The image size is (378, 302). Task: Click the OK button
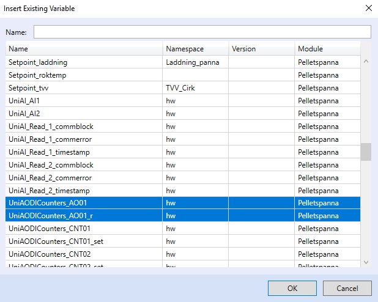(x=292, y=288)
